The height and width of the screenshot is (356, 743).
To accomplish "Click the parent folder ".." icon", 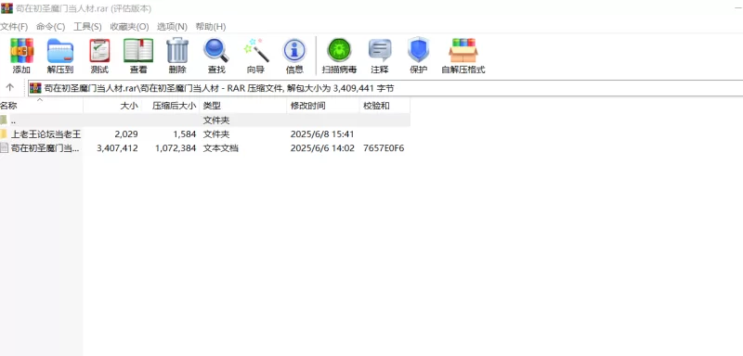I will (x=5, y=121).
